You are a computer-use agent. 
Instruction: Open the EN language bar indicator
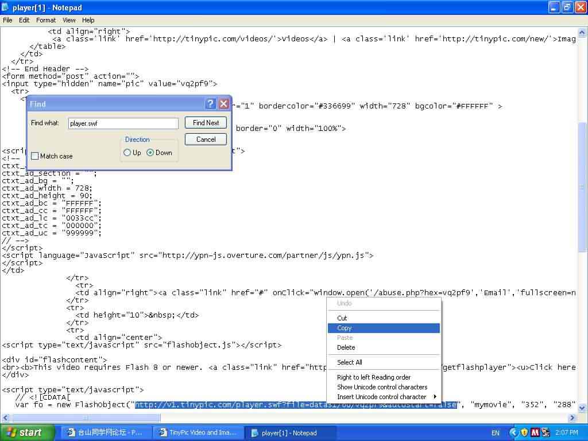pos(495,433)
